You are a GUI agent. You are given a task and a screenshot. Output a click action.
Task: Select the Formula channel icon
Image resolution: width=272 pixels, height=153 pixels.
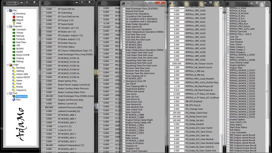(14, 39)
